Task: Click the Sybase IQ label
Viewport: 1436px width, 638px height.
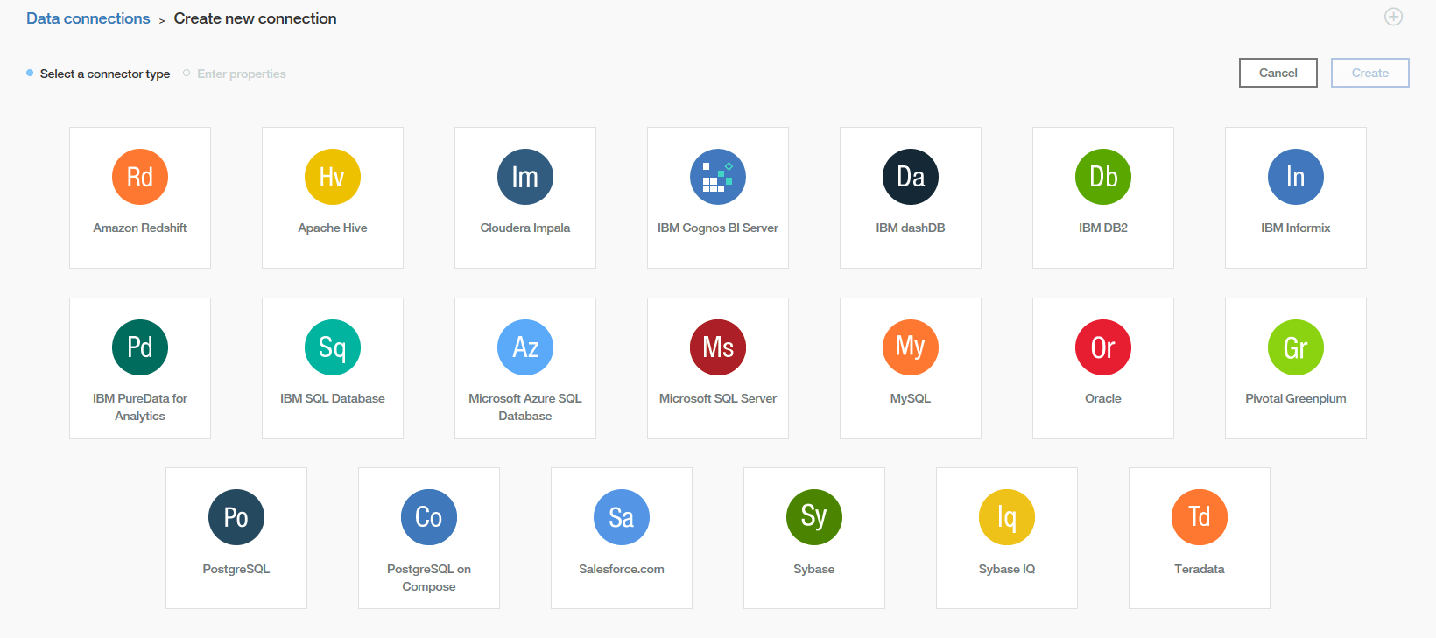Action: point(1007,569)
